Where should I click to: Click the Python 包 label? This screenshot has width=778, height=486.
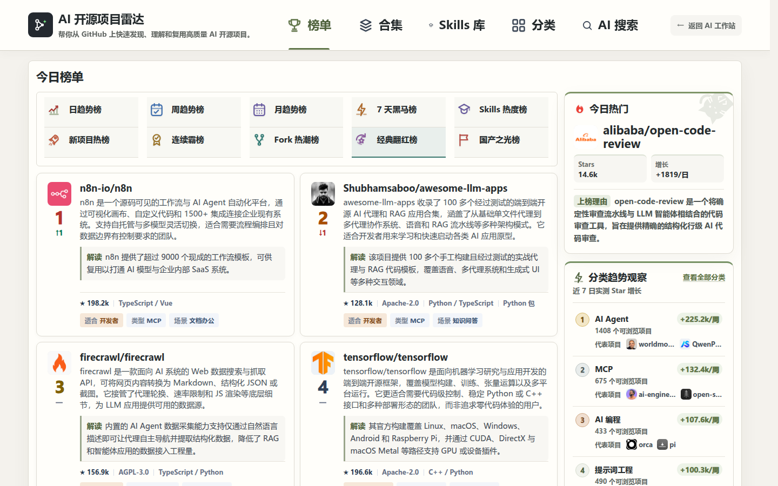(x=519, y=303)
